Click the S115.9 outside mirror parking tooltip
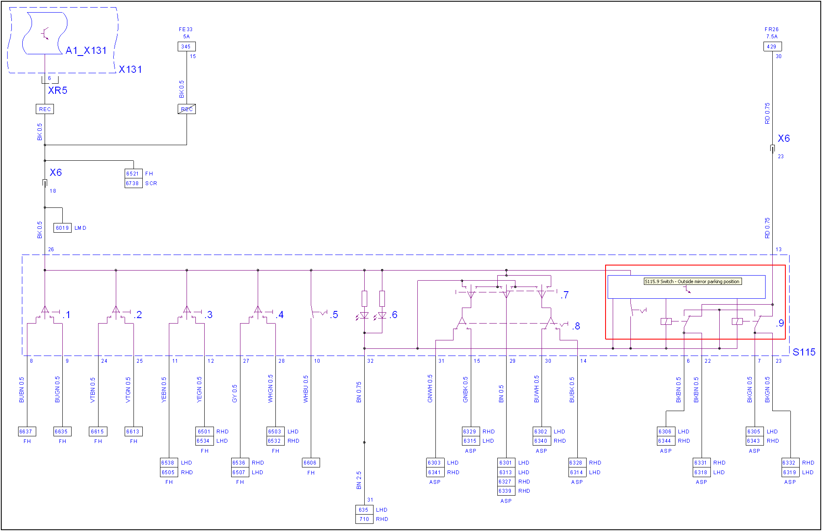822x531 pixels. pyautogui.click(x=692, y=281)
